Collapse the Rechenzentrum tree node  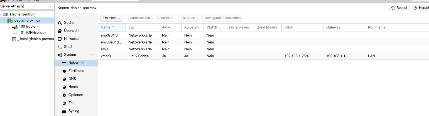(2, 14)
